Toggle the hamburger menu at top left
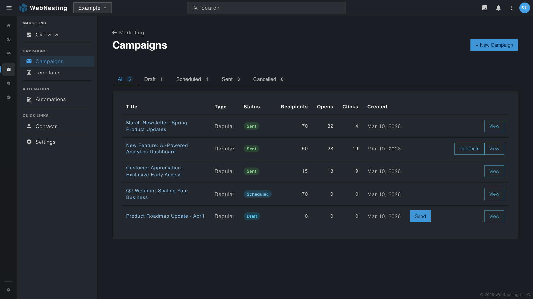This screenshot has height=299, width=533. (x=9, y=8)
